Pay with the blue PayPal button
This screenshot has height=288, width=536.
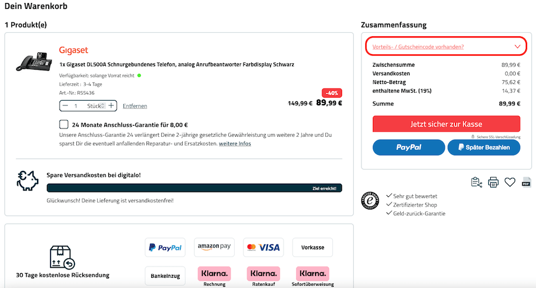tap(409, 147)
